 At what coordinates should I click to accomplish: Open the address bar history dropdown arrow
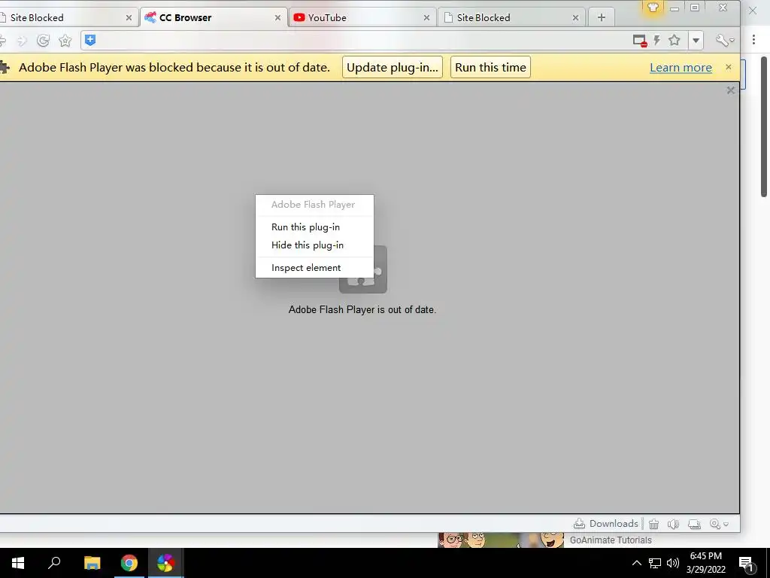tap(696, 41)
